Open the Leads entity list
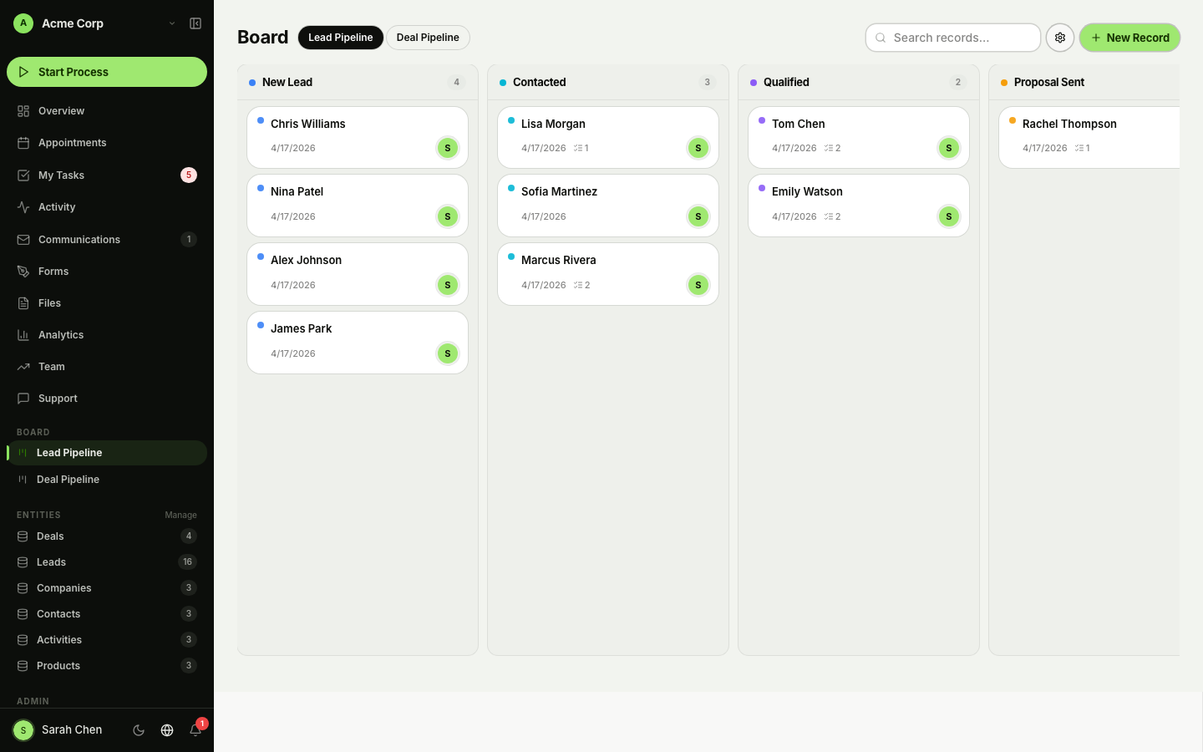The width and height of the screenshot is (1203, 752). [51, 561]
